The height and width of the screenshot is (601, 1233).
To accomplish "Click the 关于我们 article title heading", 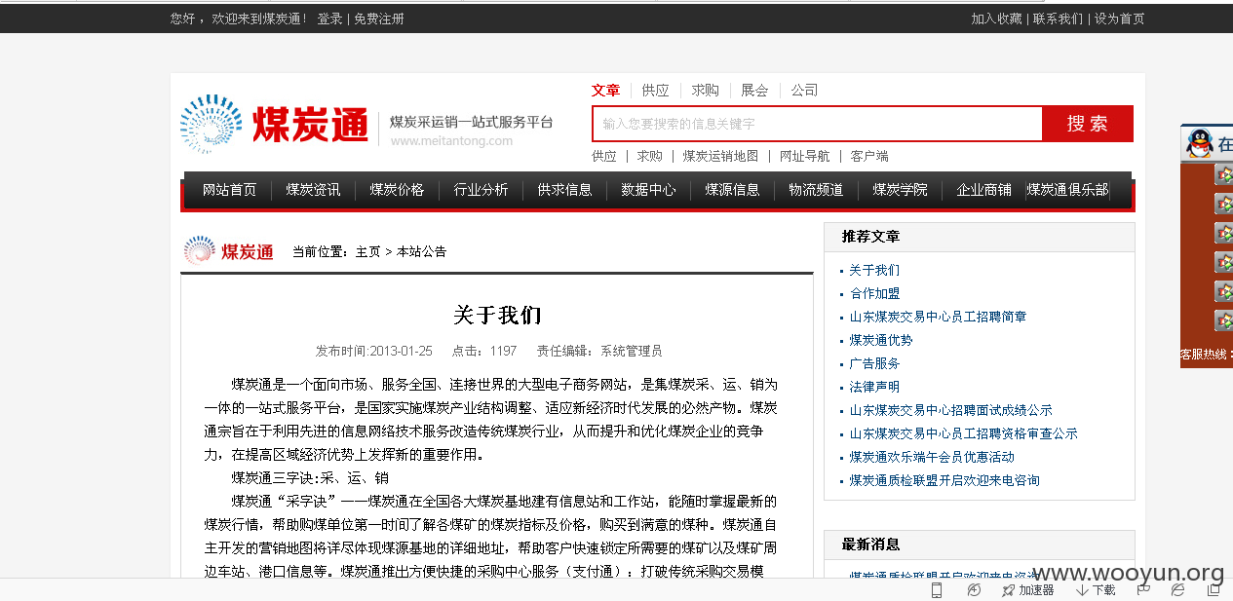I will coord(497,315).
